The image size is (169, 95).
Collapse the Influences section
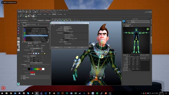point(21,23)
